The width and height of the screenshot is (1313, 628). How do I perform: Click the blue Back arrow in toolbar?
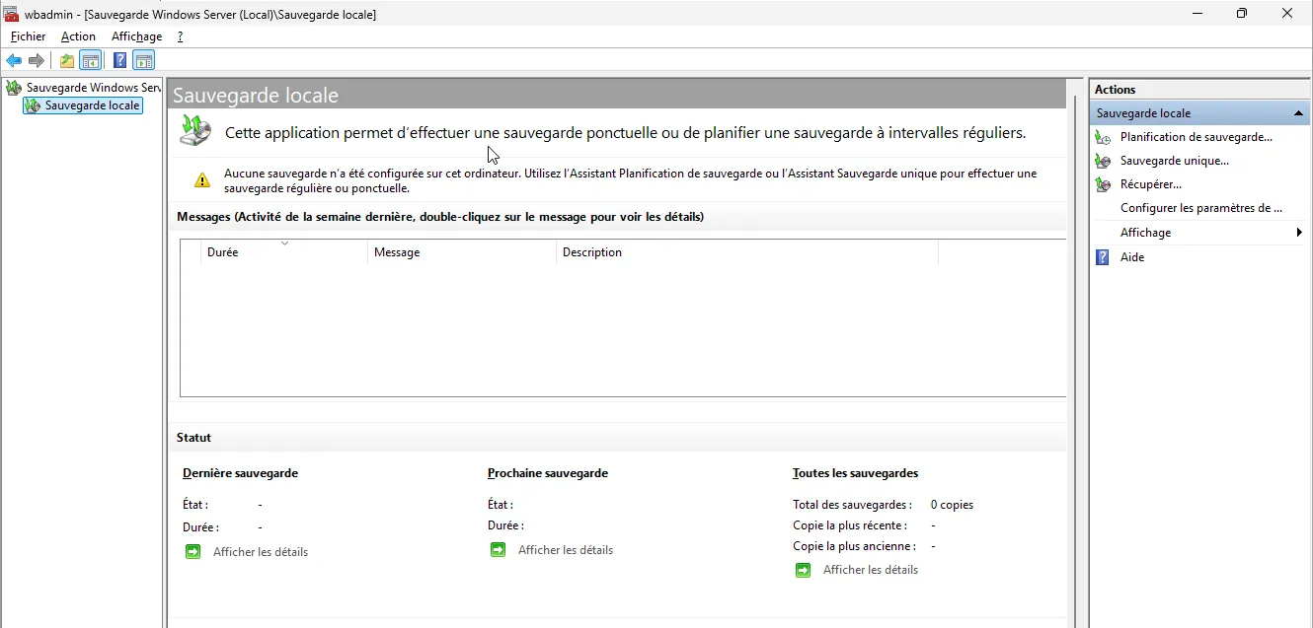click(x=14, y=61)
